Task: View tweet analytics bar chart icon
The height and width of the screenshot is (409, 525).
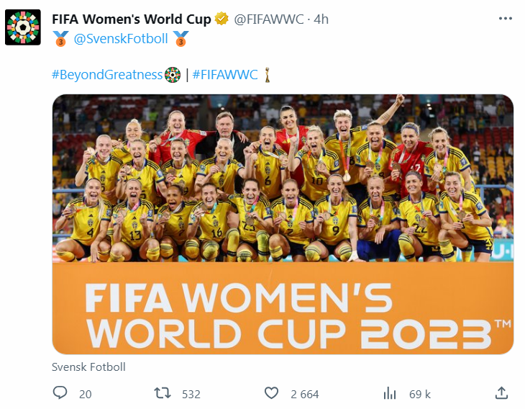Action: (x=390, y=393)
